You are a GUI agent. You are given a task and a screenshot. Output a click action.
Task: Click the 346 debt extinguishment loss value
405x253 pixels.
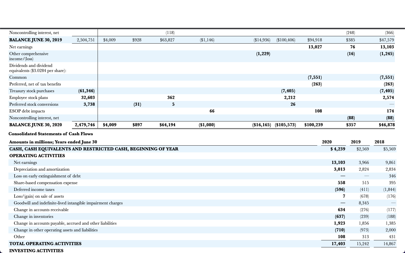tap(392, 176)
